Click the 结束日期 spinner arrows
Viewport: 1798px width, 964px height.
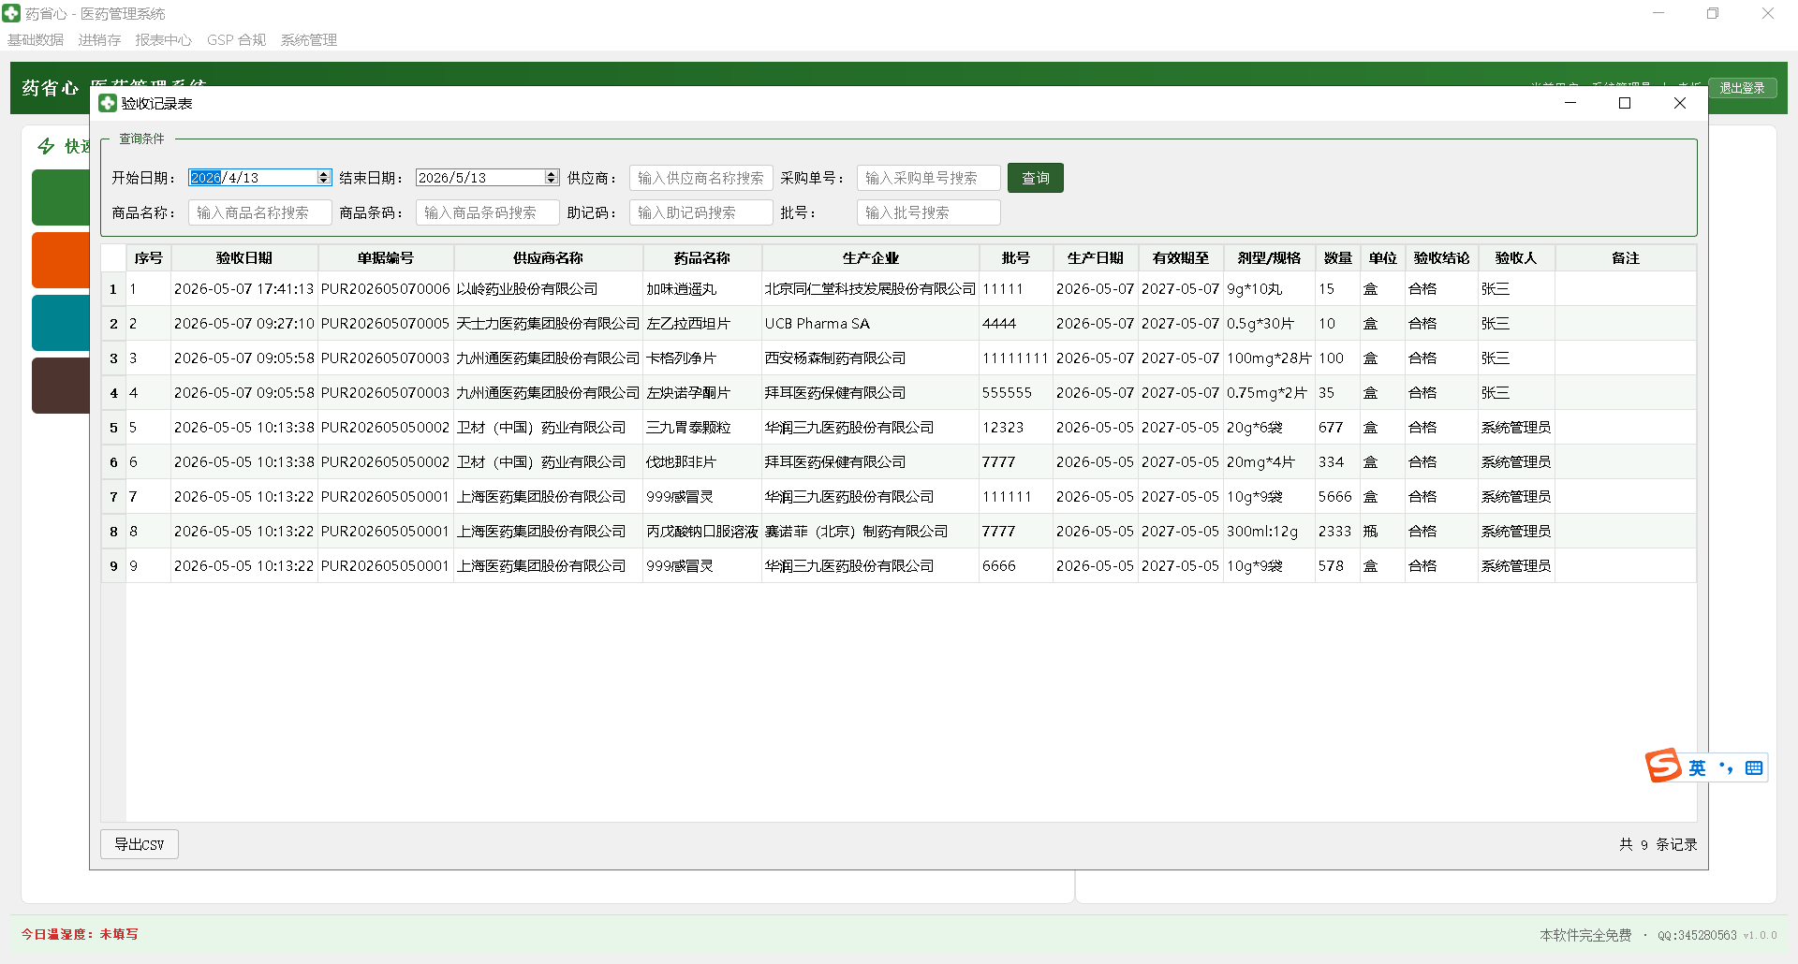(552, 178)
